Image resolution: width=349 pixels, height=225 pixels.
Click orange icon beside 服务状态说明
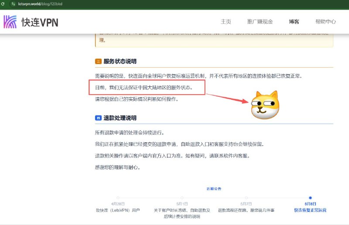(x=98, y=61)
